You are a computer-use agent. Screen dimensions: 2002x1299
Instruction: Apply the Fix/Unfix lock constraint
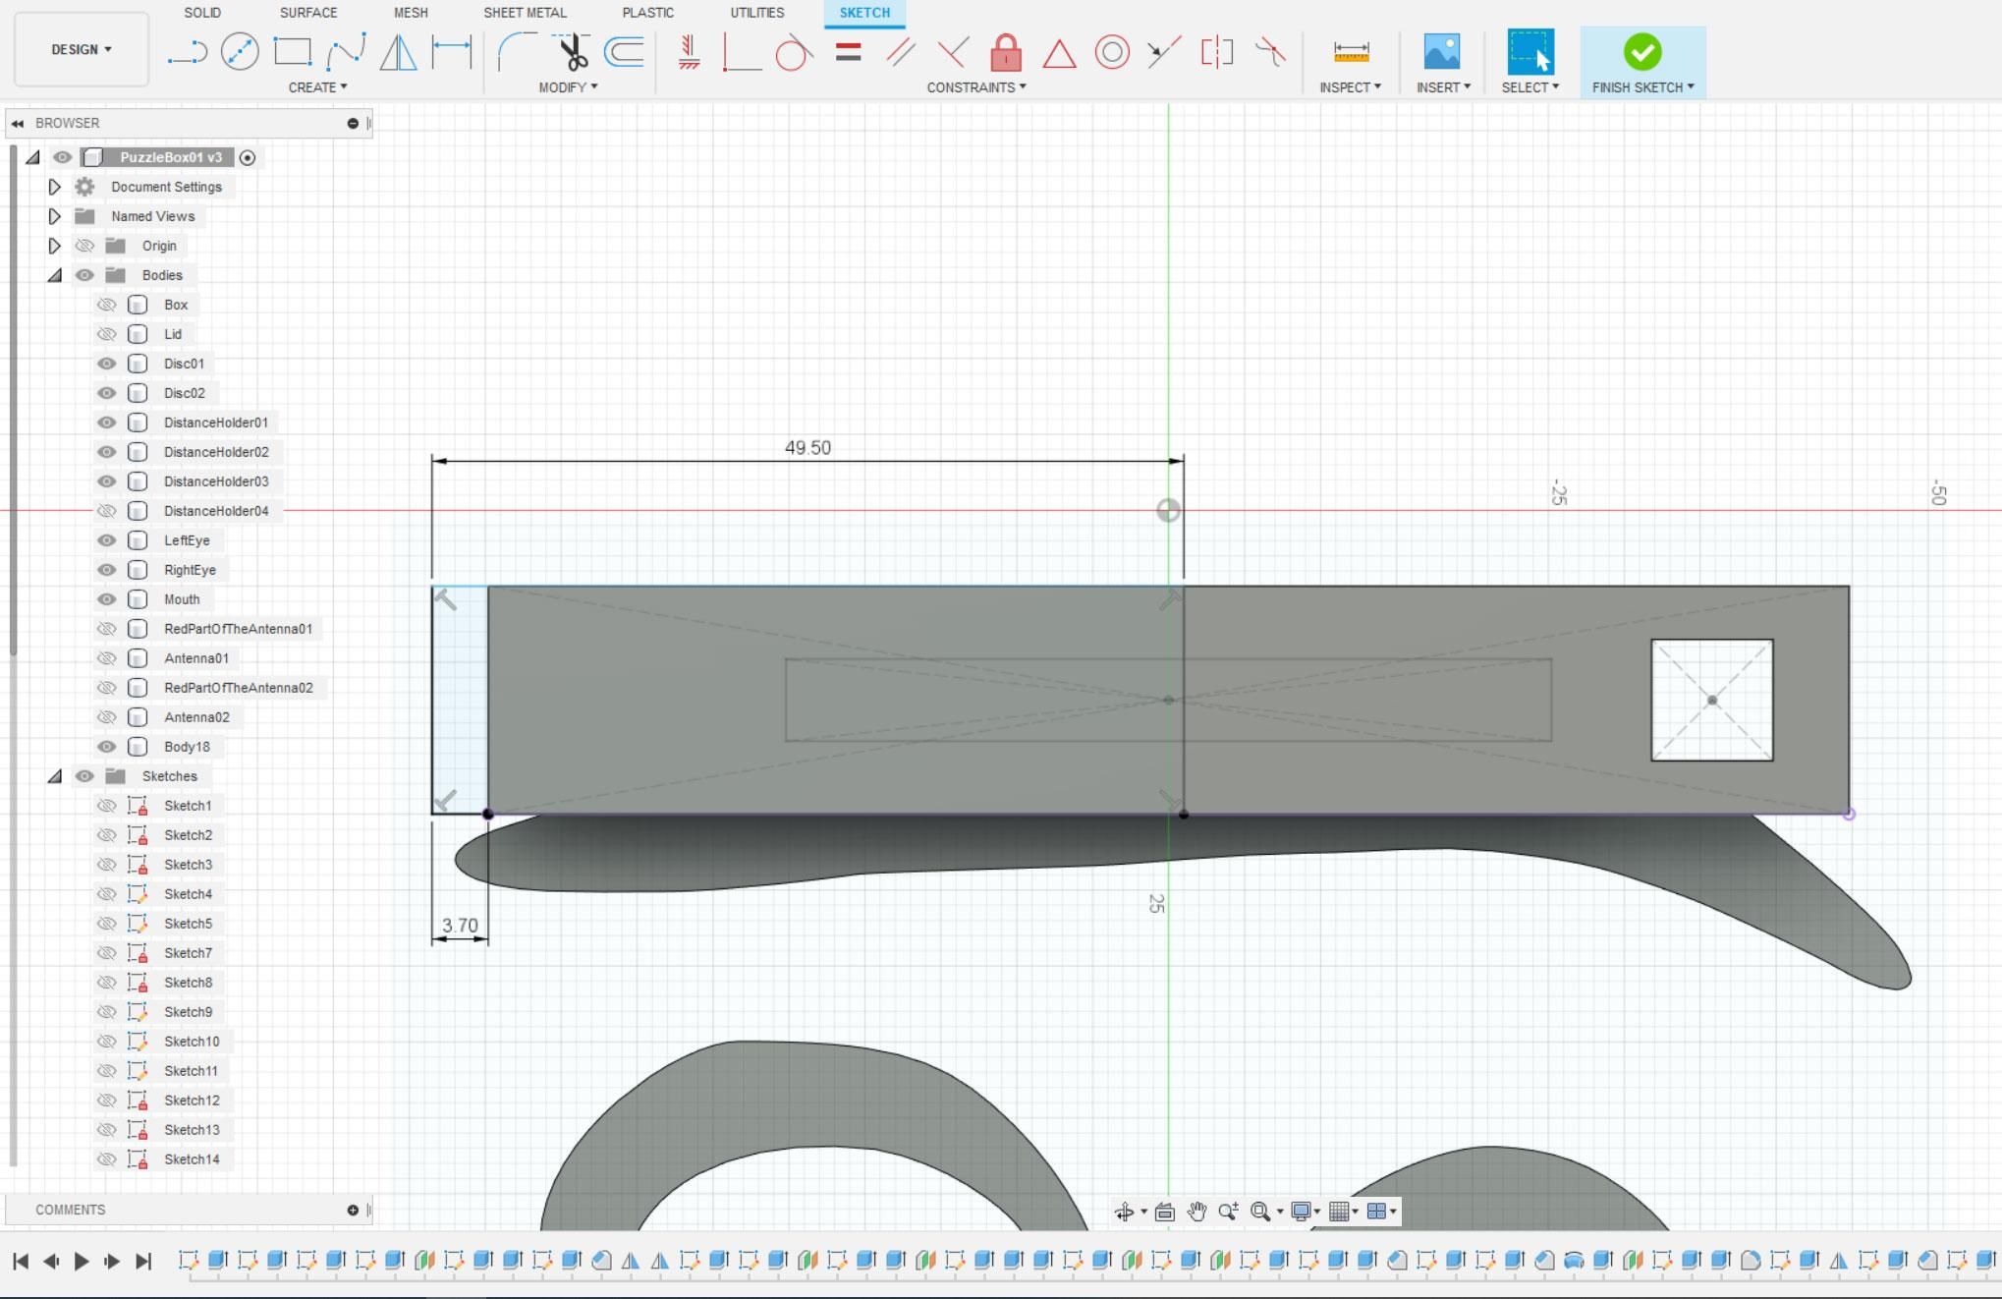point(1005,52)
